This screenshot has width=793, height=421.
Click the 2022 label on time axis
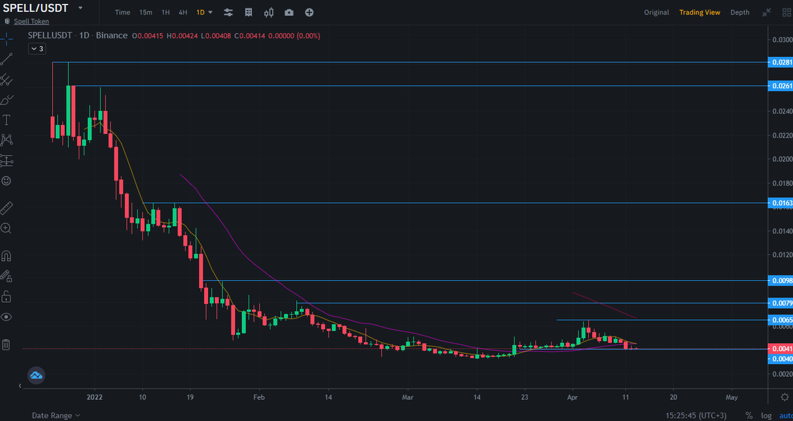(94, 398)
